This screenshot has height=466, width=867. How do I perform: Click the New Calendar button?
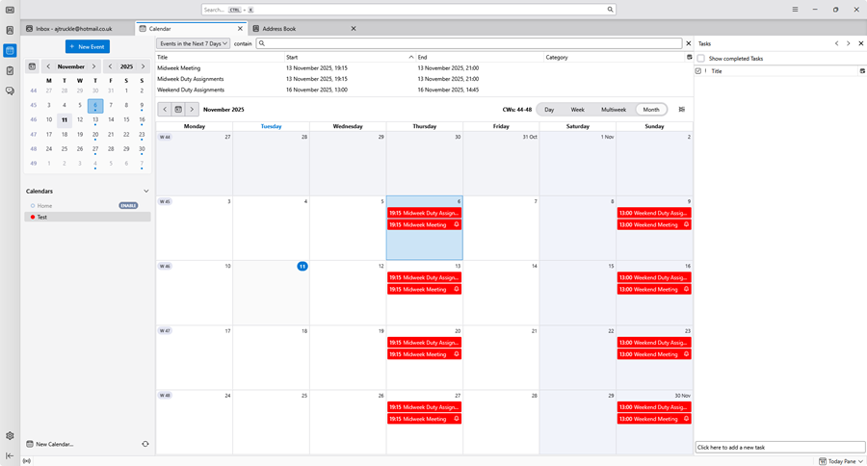click(x=54, y=444)
